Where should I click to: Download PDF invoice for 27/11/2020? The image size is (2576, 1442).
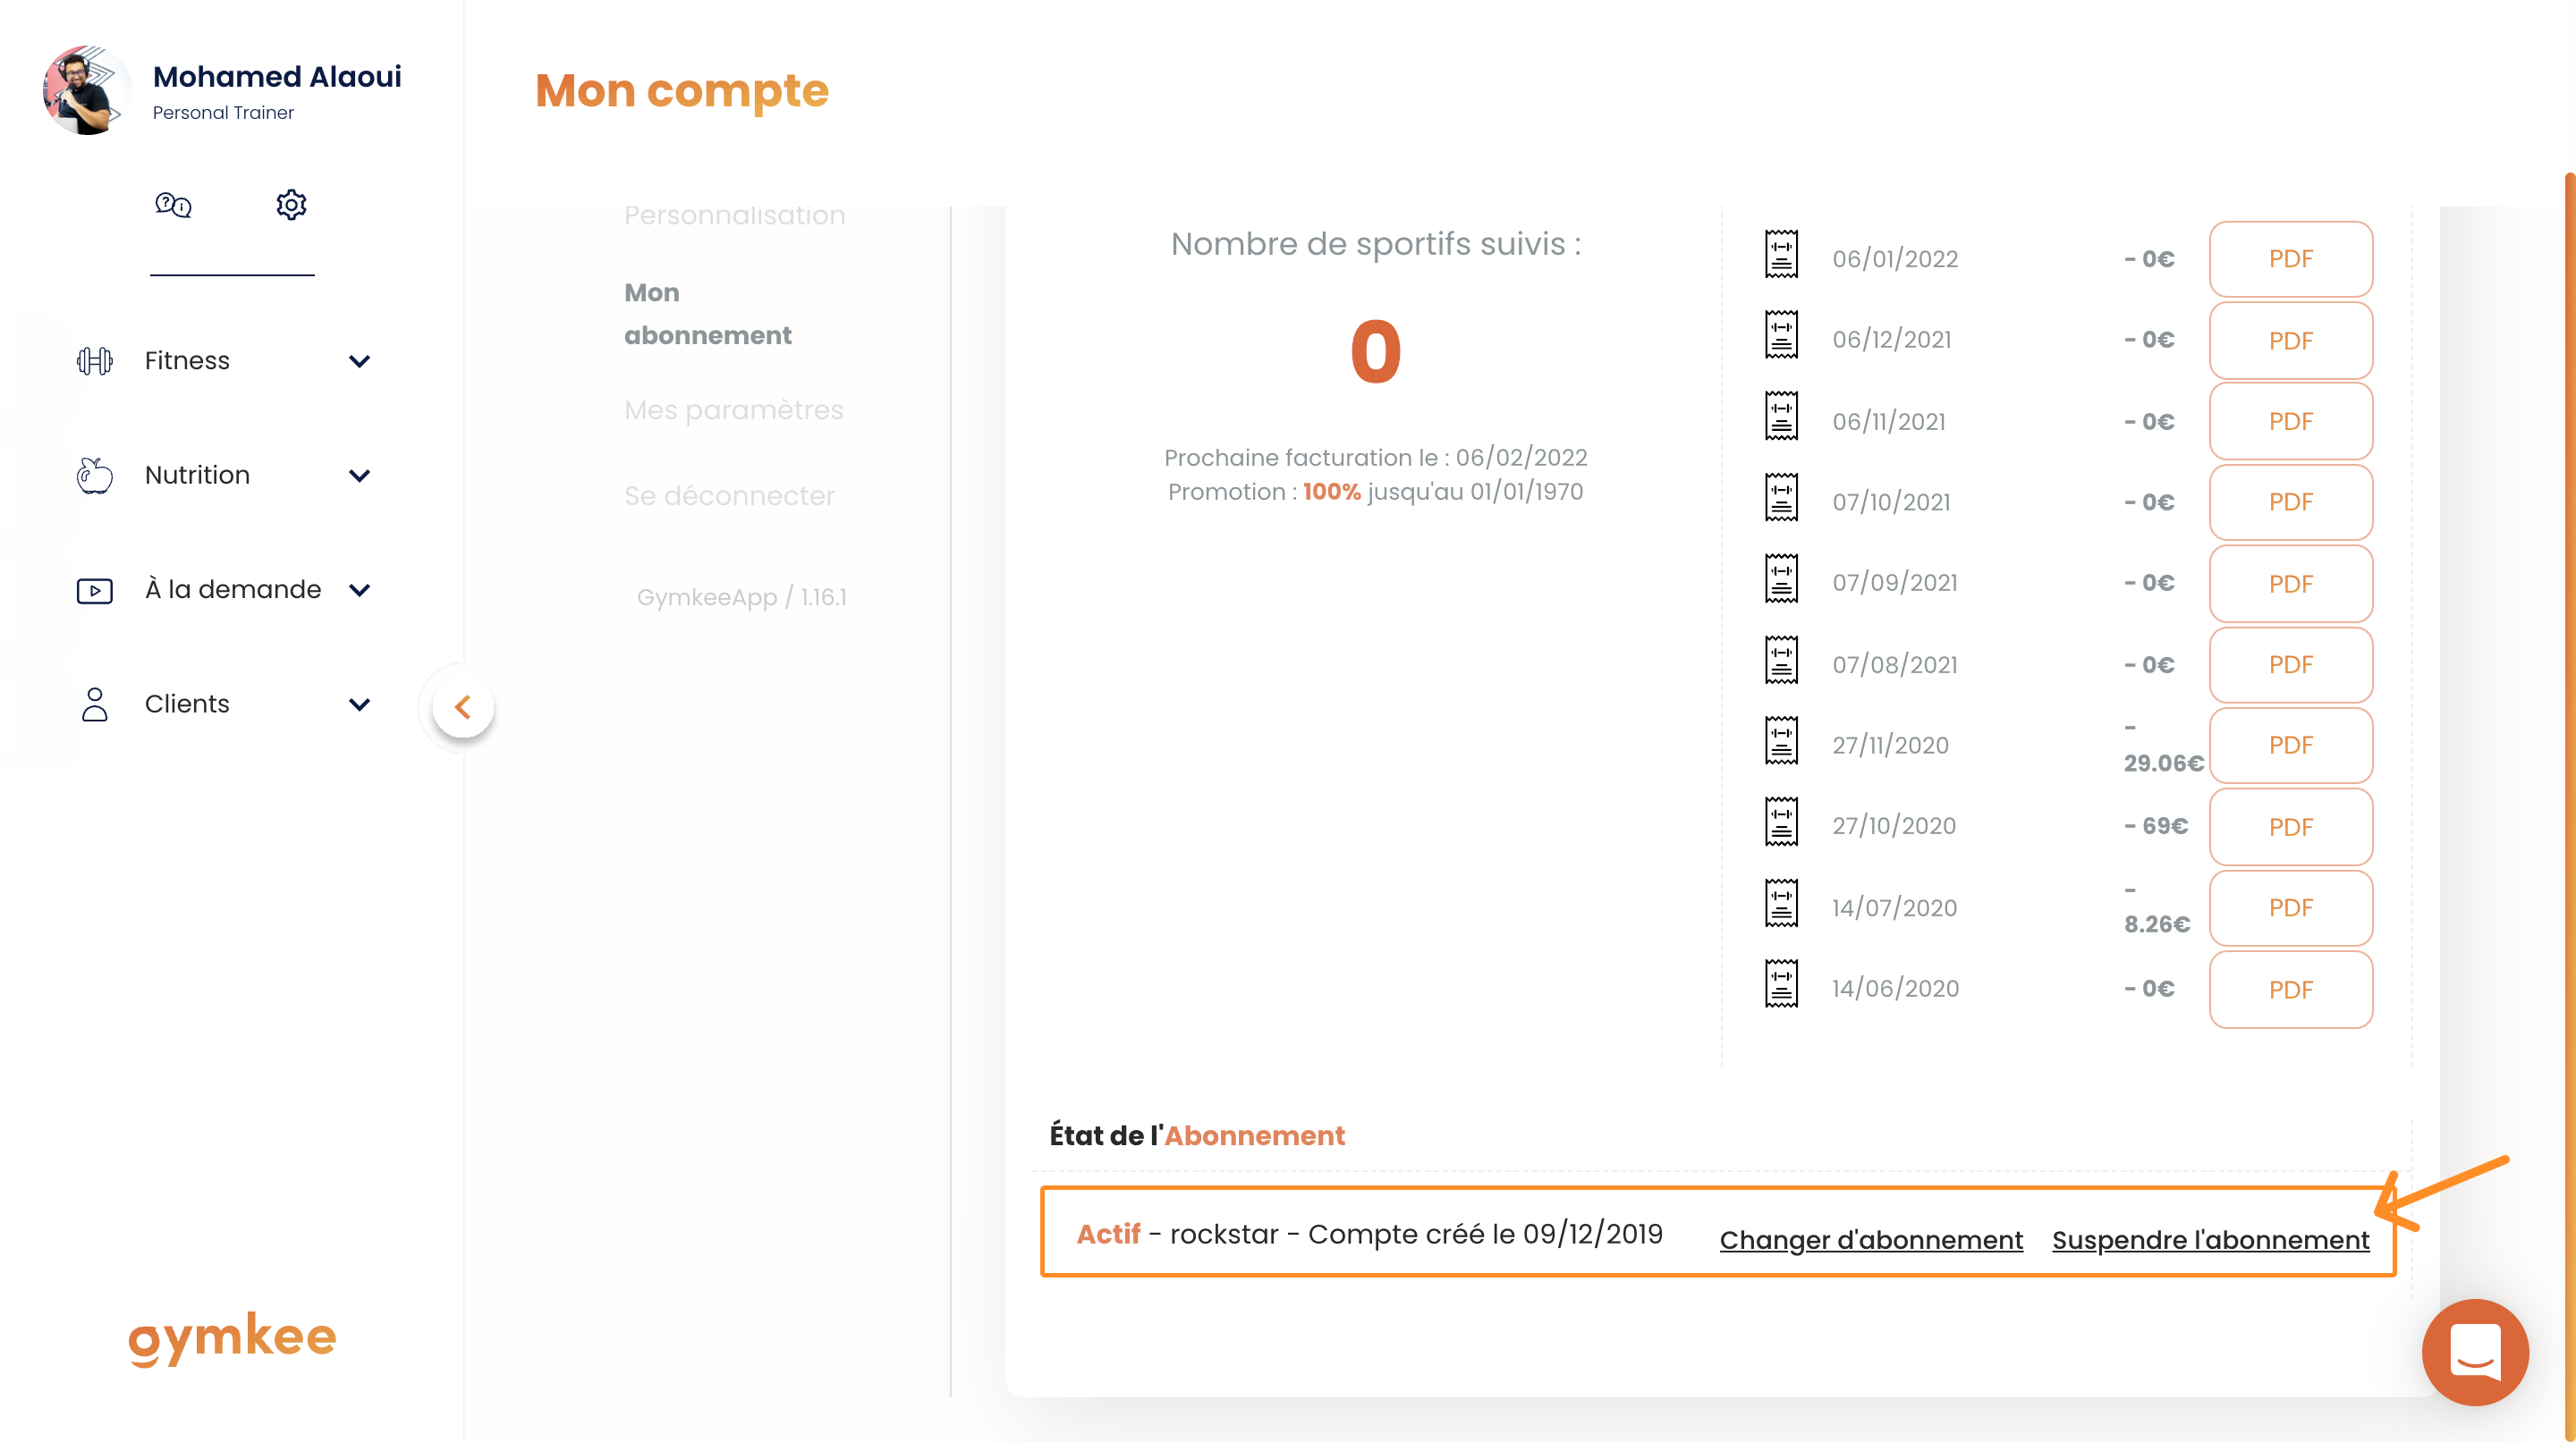2290,746
